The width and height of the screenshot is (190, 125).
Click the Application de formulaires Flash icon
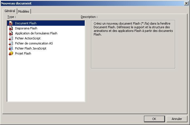click(11, 33)
